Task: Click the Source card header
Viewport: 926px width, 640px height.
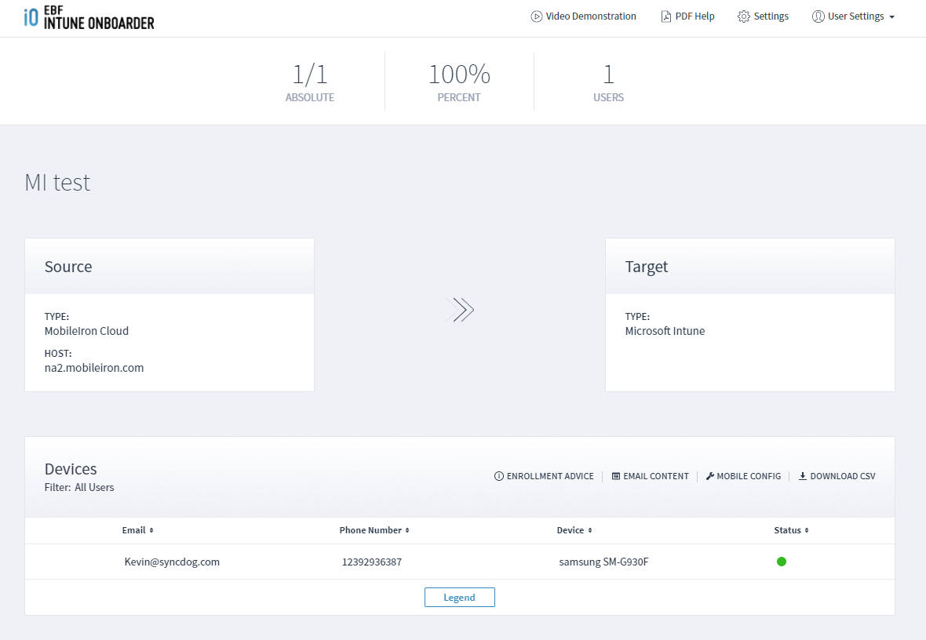Action: pos(170,266)
